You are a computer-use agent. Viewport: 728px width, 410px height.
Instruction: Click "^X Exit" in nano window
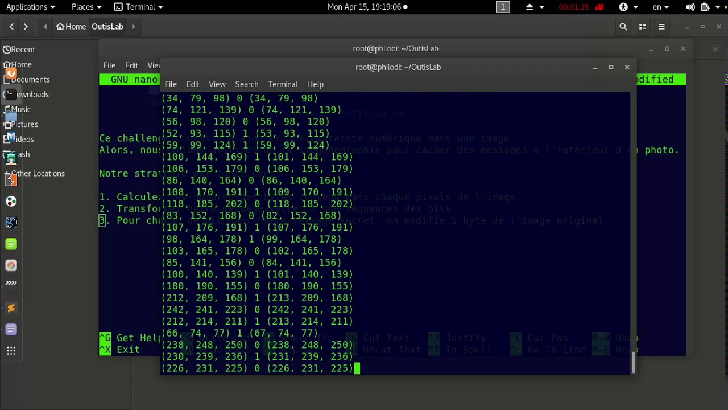[120, 350]
